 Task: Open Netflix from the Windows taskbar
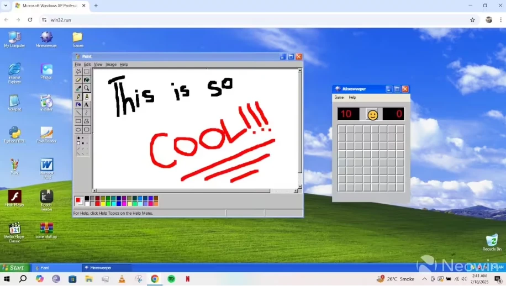pyautogui.click(x=187, y=279)
